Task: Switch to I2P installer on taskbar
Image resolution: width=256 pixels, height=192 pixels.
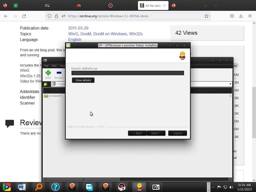Action: [139, 187]
